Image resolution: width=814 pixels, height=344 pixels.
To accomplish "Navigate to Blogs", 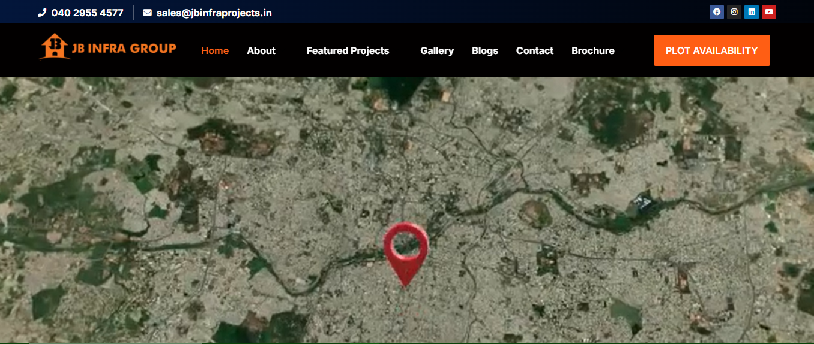I will point(485,51).
